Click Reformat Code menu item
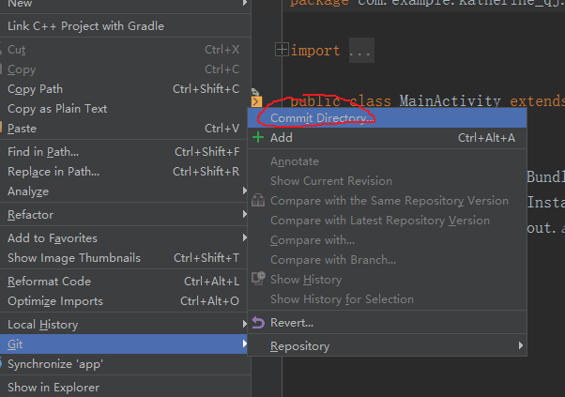Screen dimensions: 565x397 (x=49, y=281)
